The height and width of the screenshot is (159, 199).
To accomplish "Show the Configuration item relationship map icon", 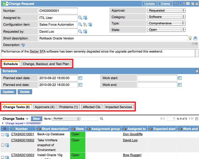I will [x=85, y=25].
